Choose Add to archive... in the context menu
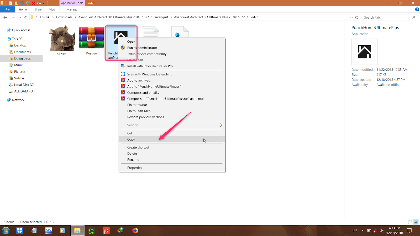 tap(172, 80)
